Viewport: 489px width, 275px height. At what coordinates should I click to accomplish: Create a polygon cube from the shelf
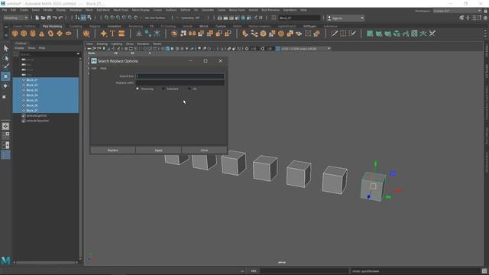pos(24,34)
